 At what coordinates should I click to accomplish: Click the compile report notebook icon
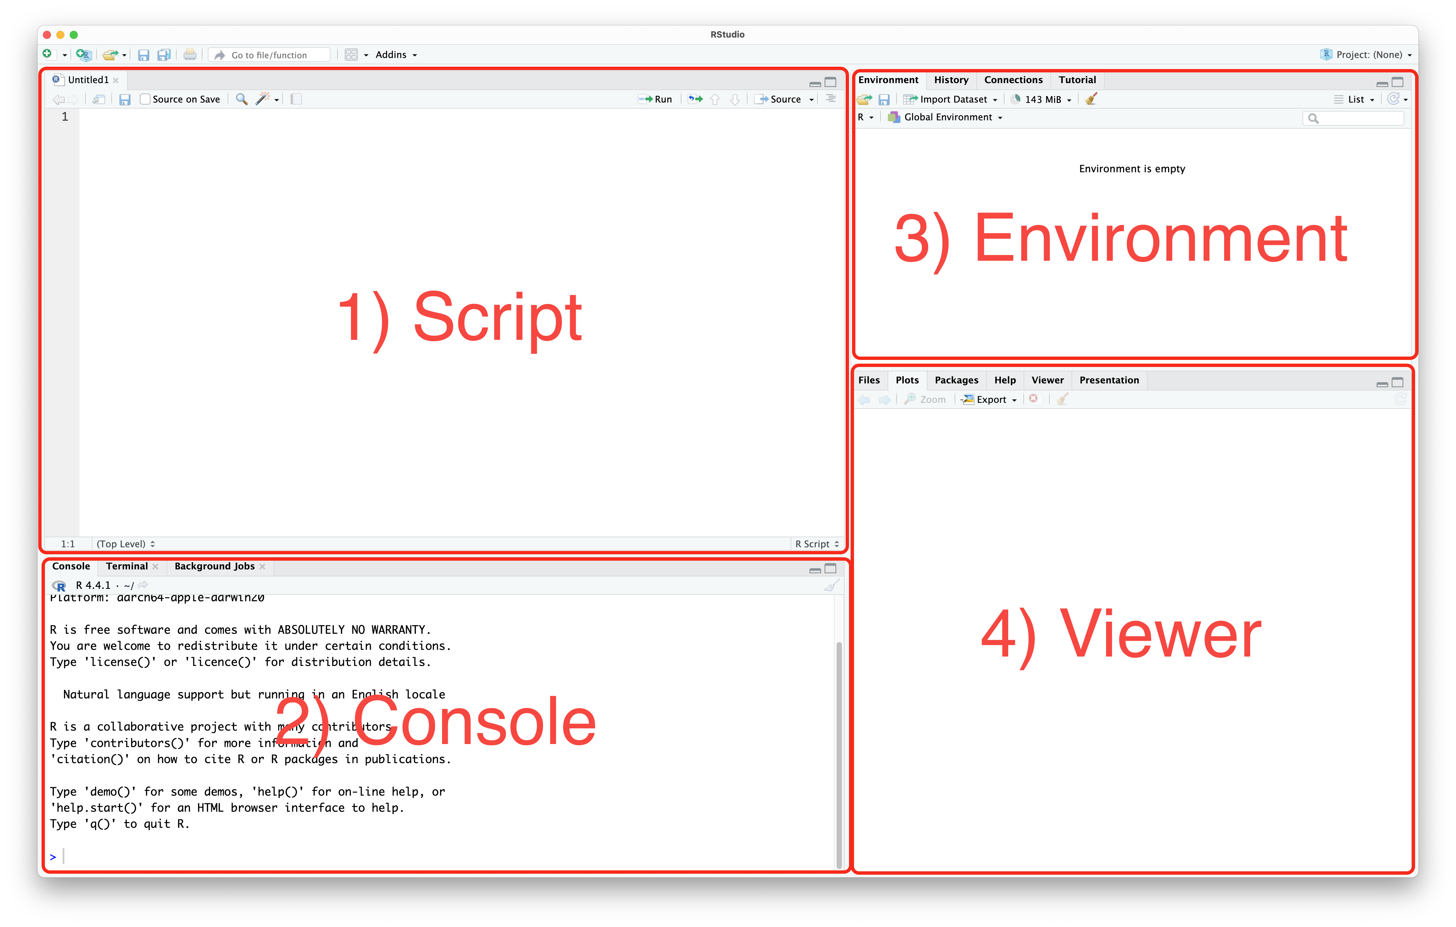296,99
